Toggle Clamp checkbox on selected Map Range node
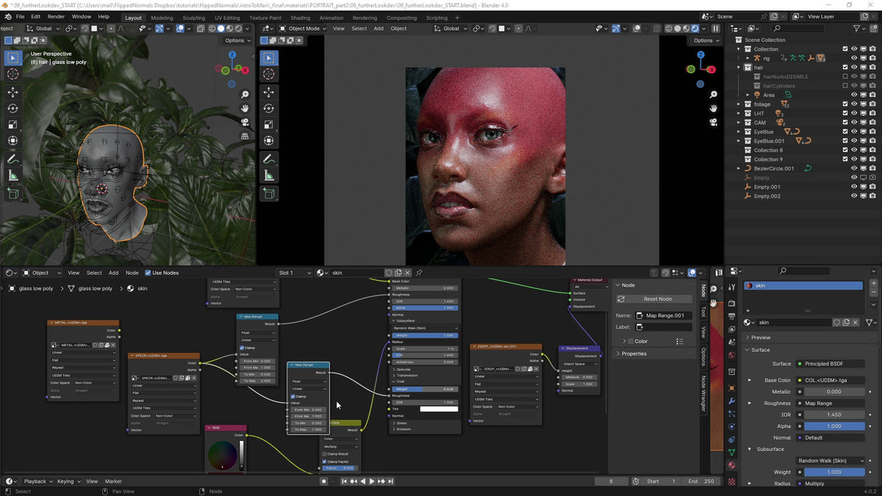 tap(293, 396)
